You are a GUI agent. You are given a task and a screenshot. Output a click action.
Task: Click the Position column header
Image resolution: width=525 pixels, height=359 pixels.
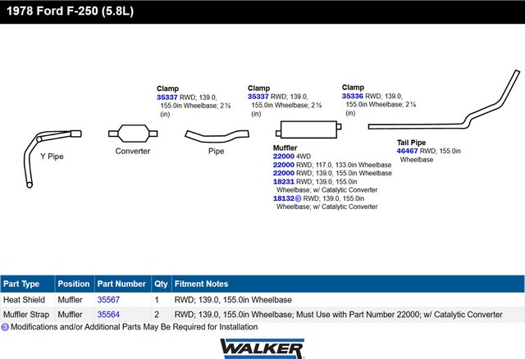coord(73,284)
